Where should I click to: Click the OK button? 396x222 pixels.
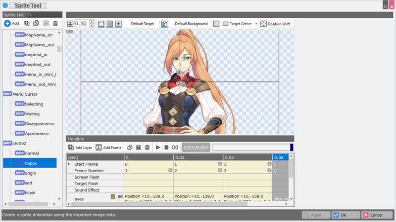pyautogui.click(x=346, y=215)
